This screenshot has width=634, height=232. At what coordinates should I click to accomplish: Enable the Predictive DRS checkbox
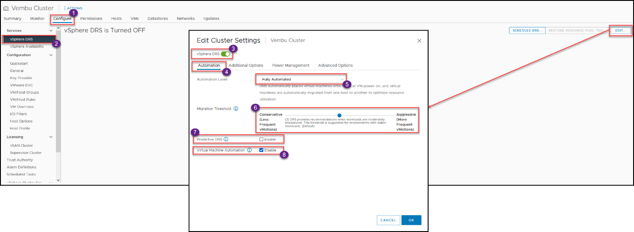(262, 139)
